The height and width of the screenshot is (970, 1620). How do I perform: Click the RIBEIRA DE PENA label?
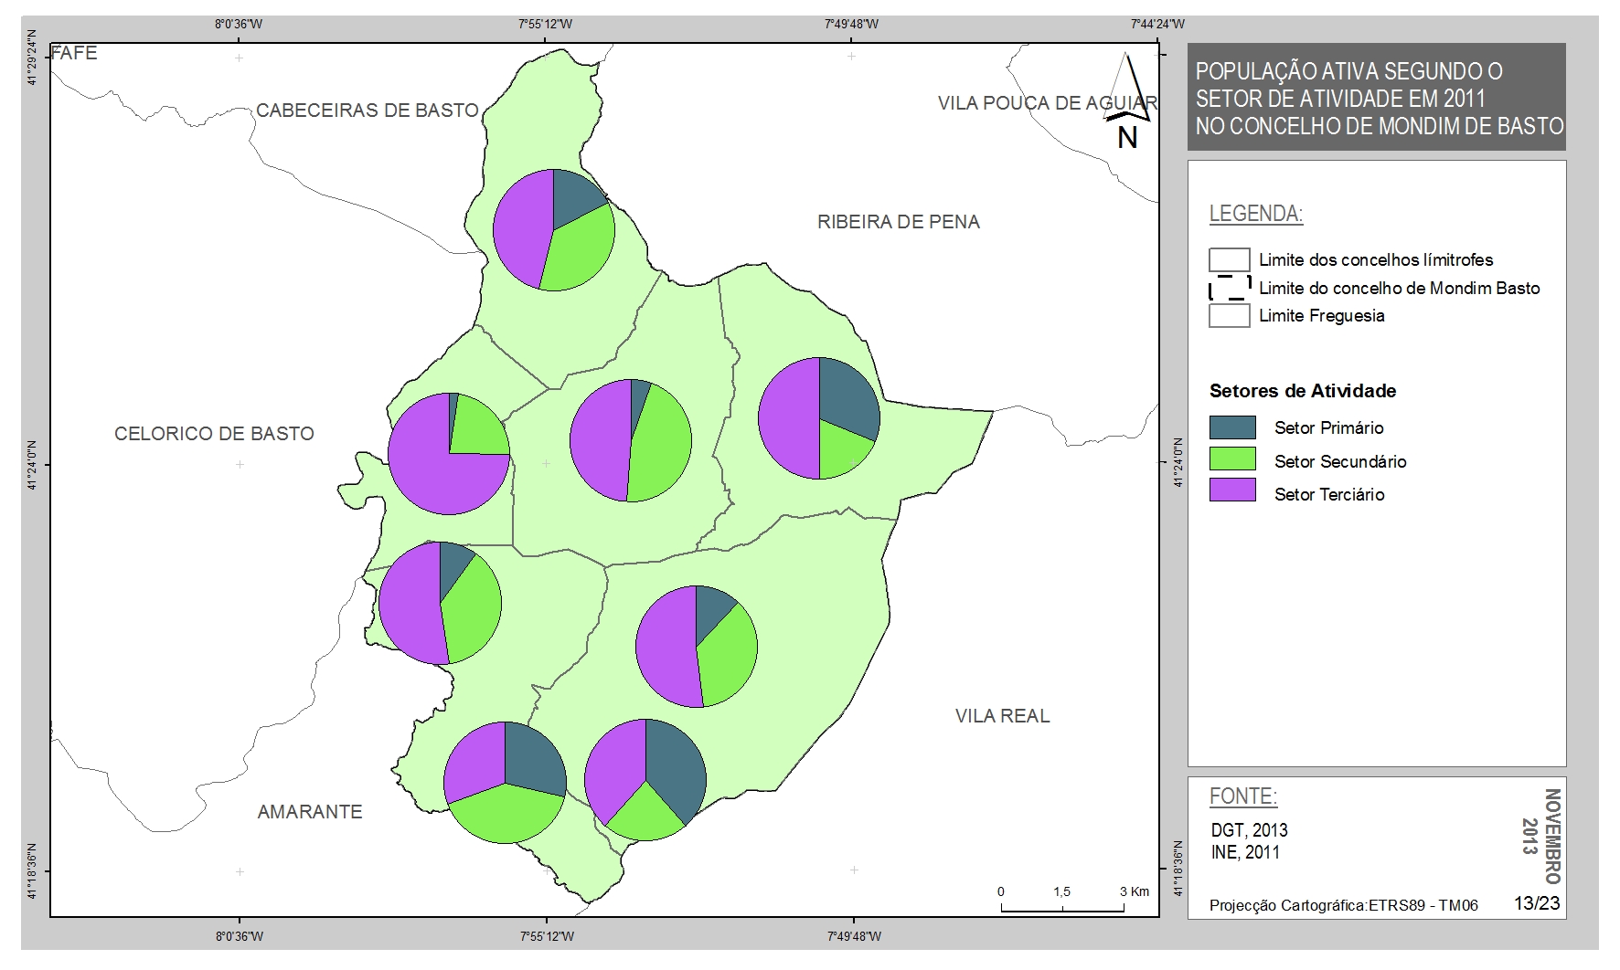898,222
